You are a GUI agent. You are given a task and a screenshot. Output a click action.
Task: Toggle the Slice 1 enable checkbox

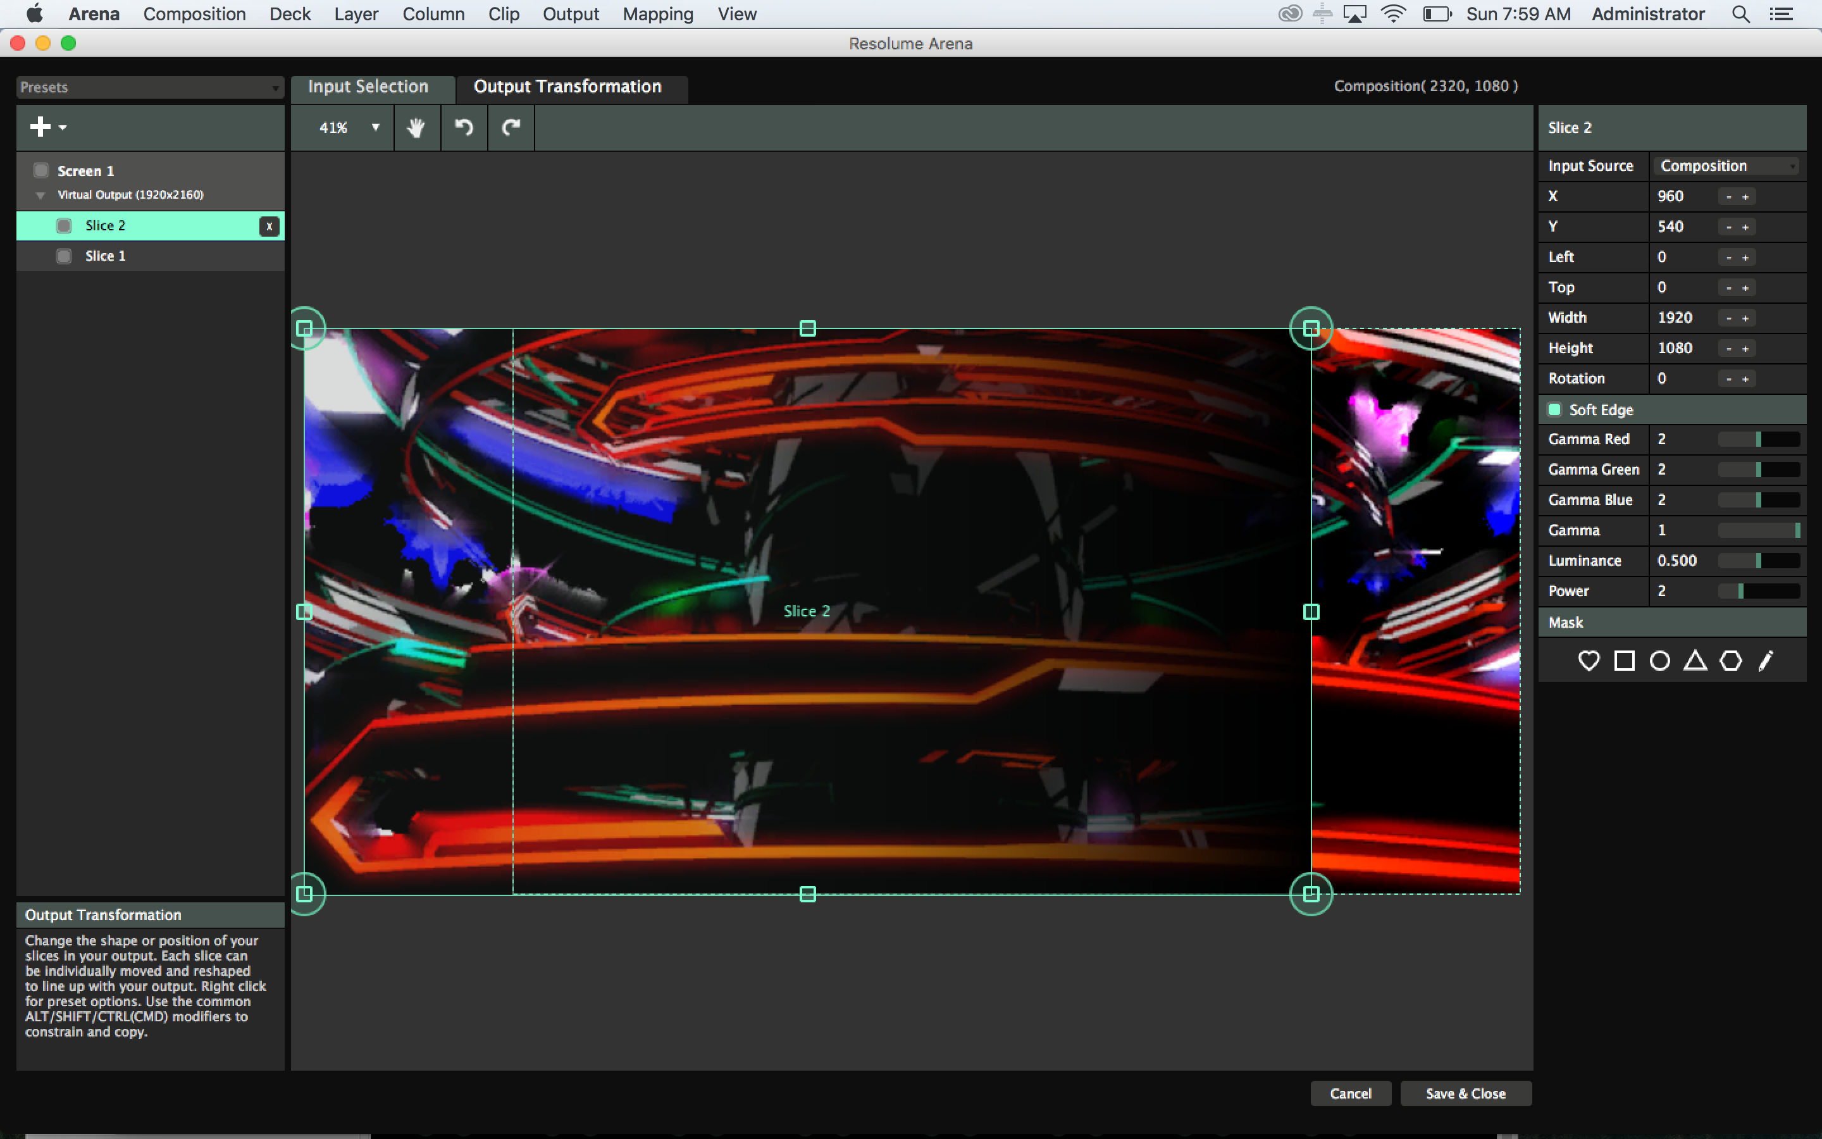[x=64, y=256]
